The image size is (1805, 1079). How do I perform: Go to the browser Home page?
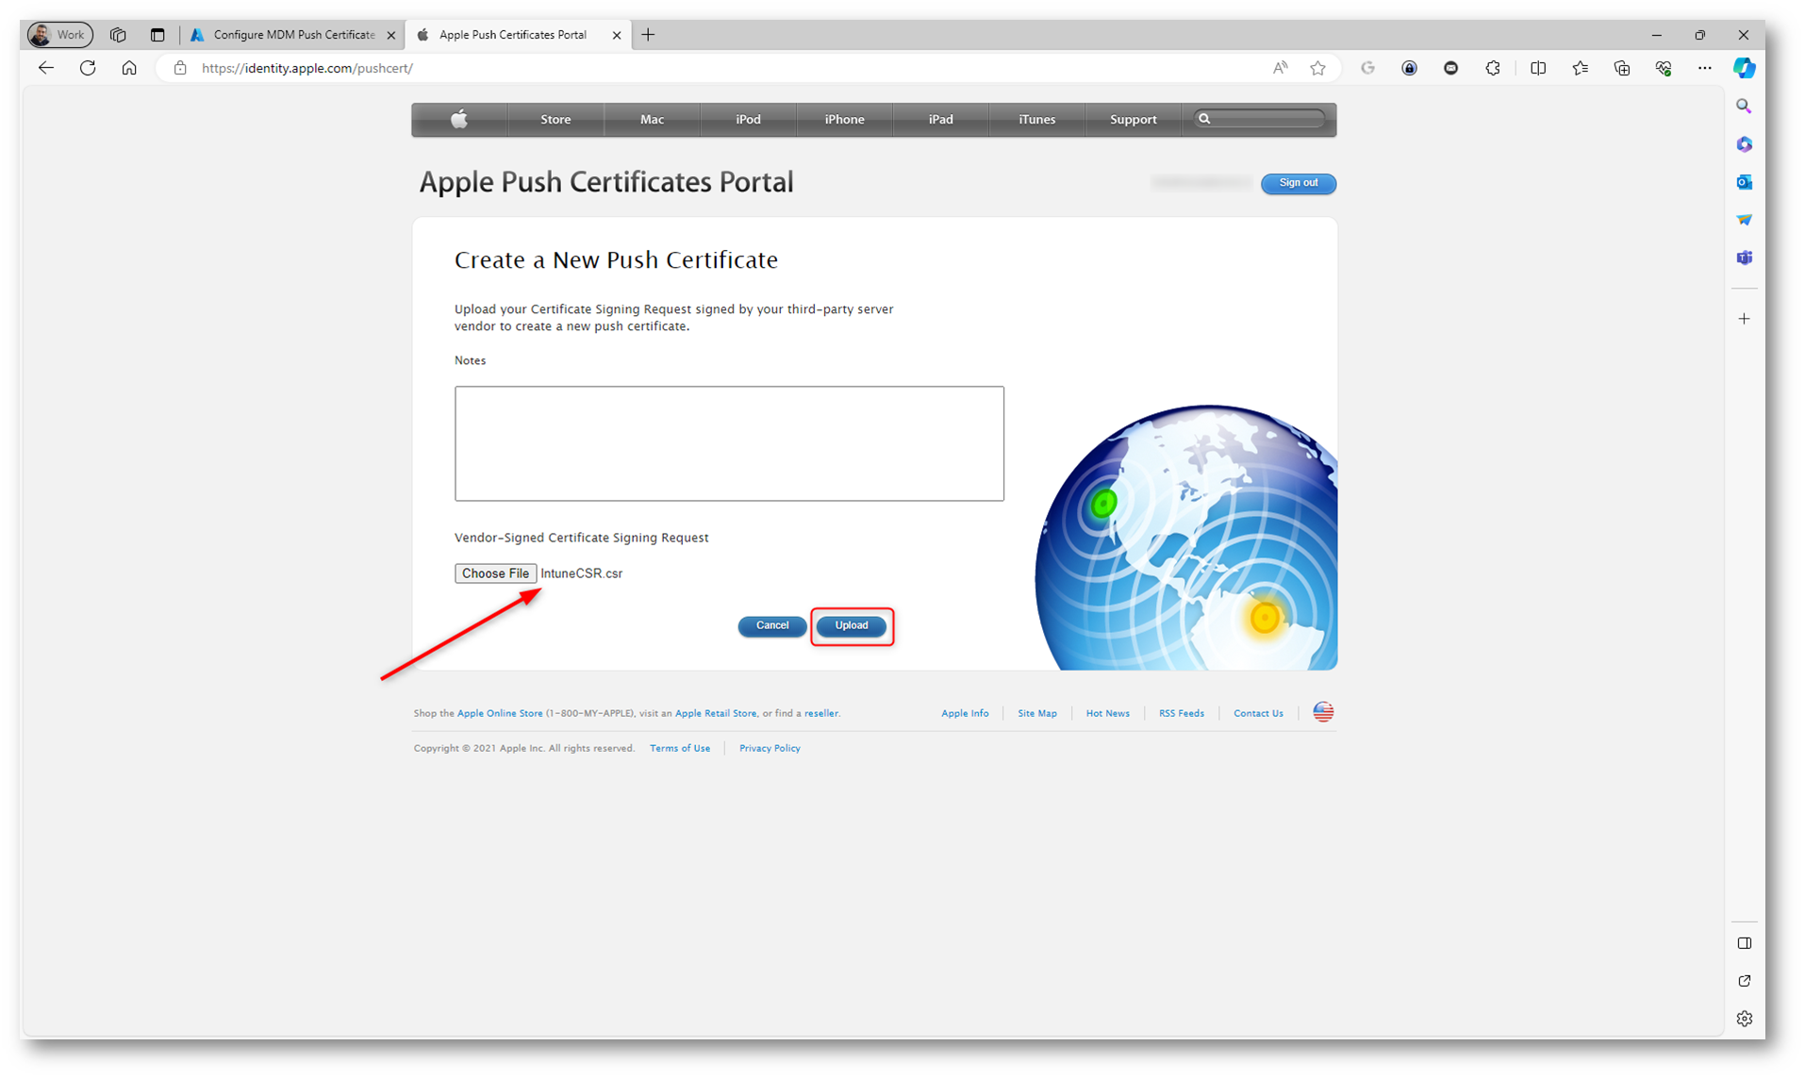tap(129, 68)
